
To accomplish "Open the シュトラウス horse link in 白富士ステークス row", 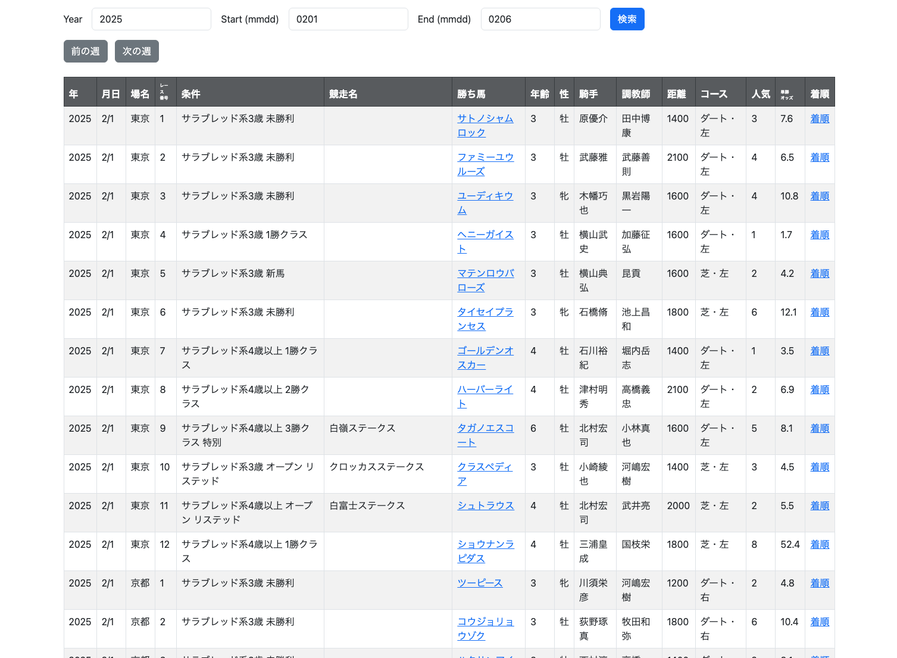I will pos(485,505).
